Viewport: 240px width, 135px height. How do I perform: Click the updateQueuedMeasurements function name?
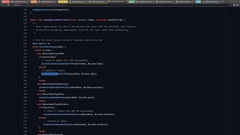[57, 20]
